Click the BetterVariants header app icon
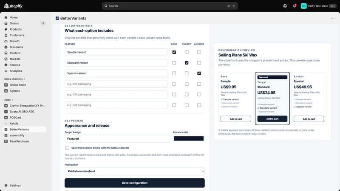The width and height of the screenshot is (340, 191). click(57, 18)
